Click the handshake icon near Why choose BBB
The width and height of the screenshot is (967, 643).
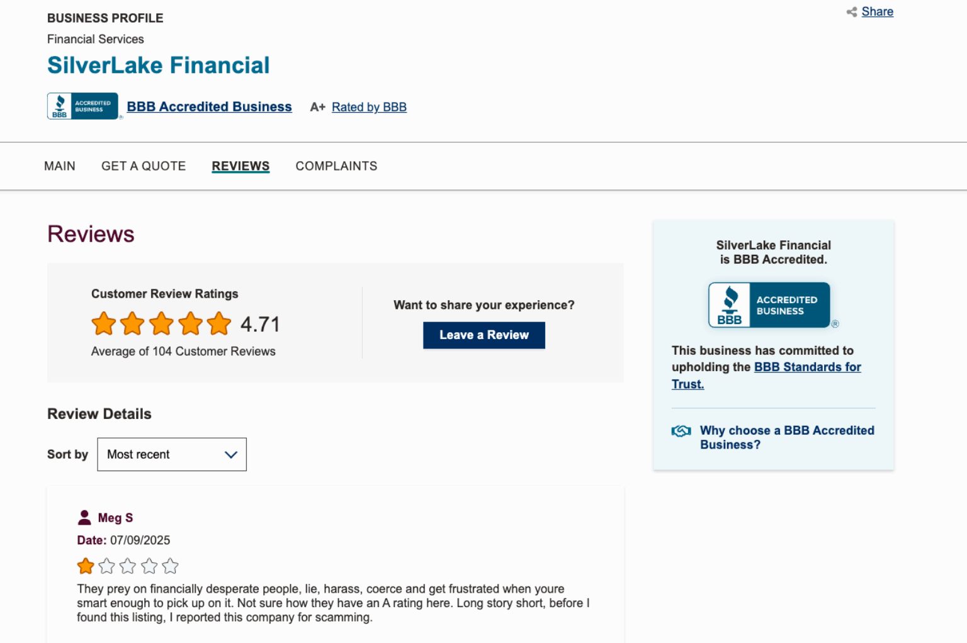pos(681,431)
